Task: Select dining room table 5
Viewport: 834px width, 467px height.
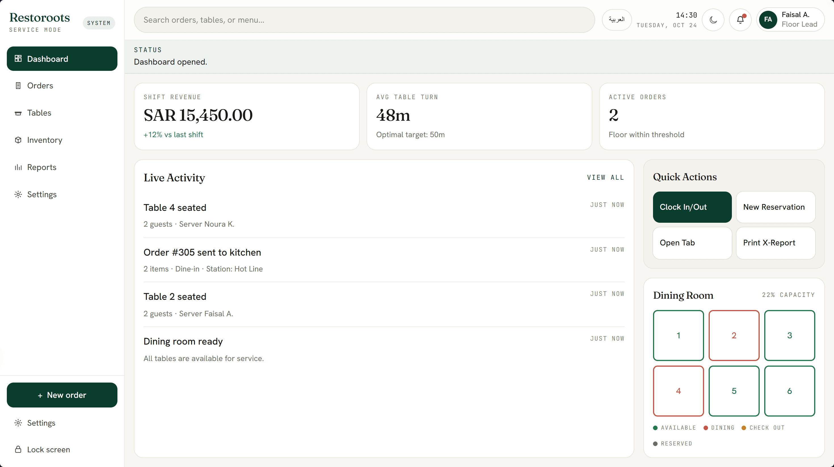Action: [x=734, y=391]
